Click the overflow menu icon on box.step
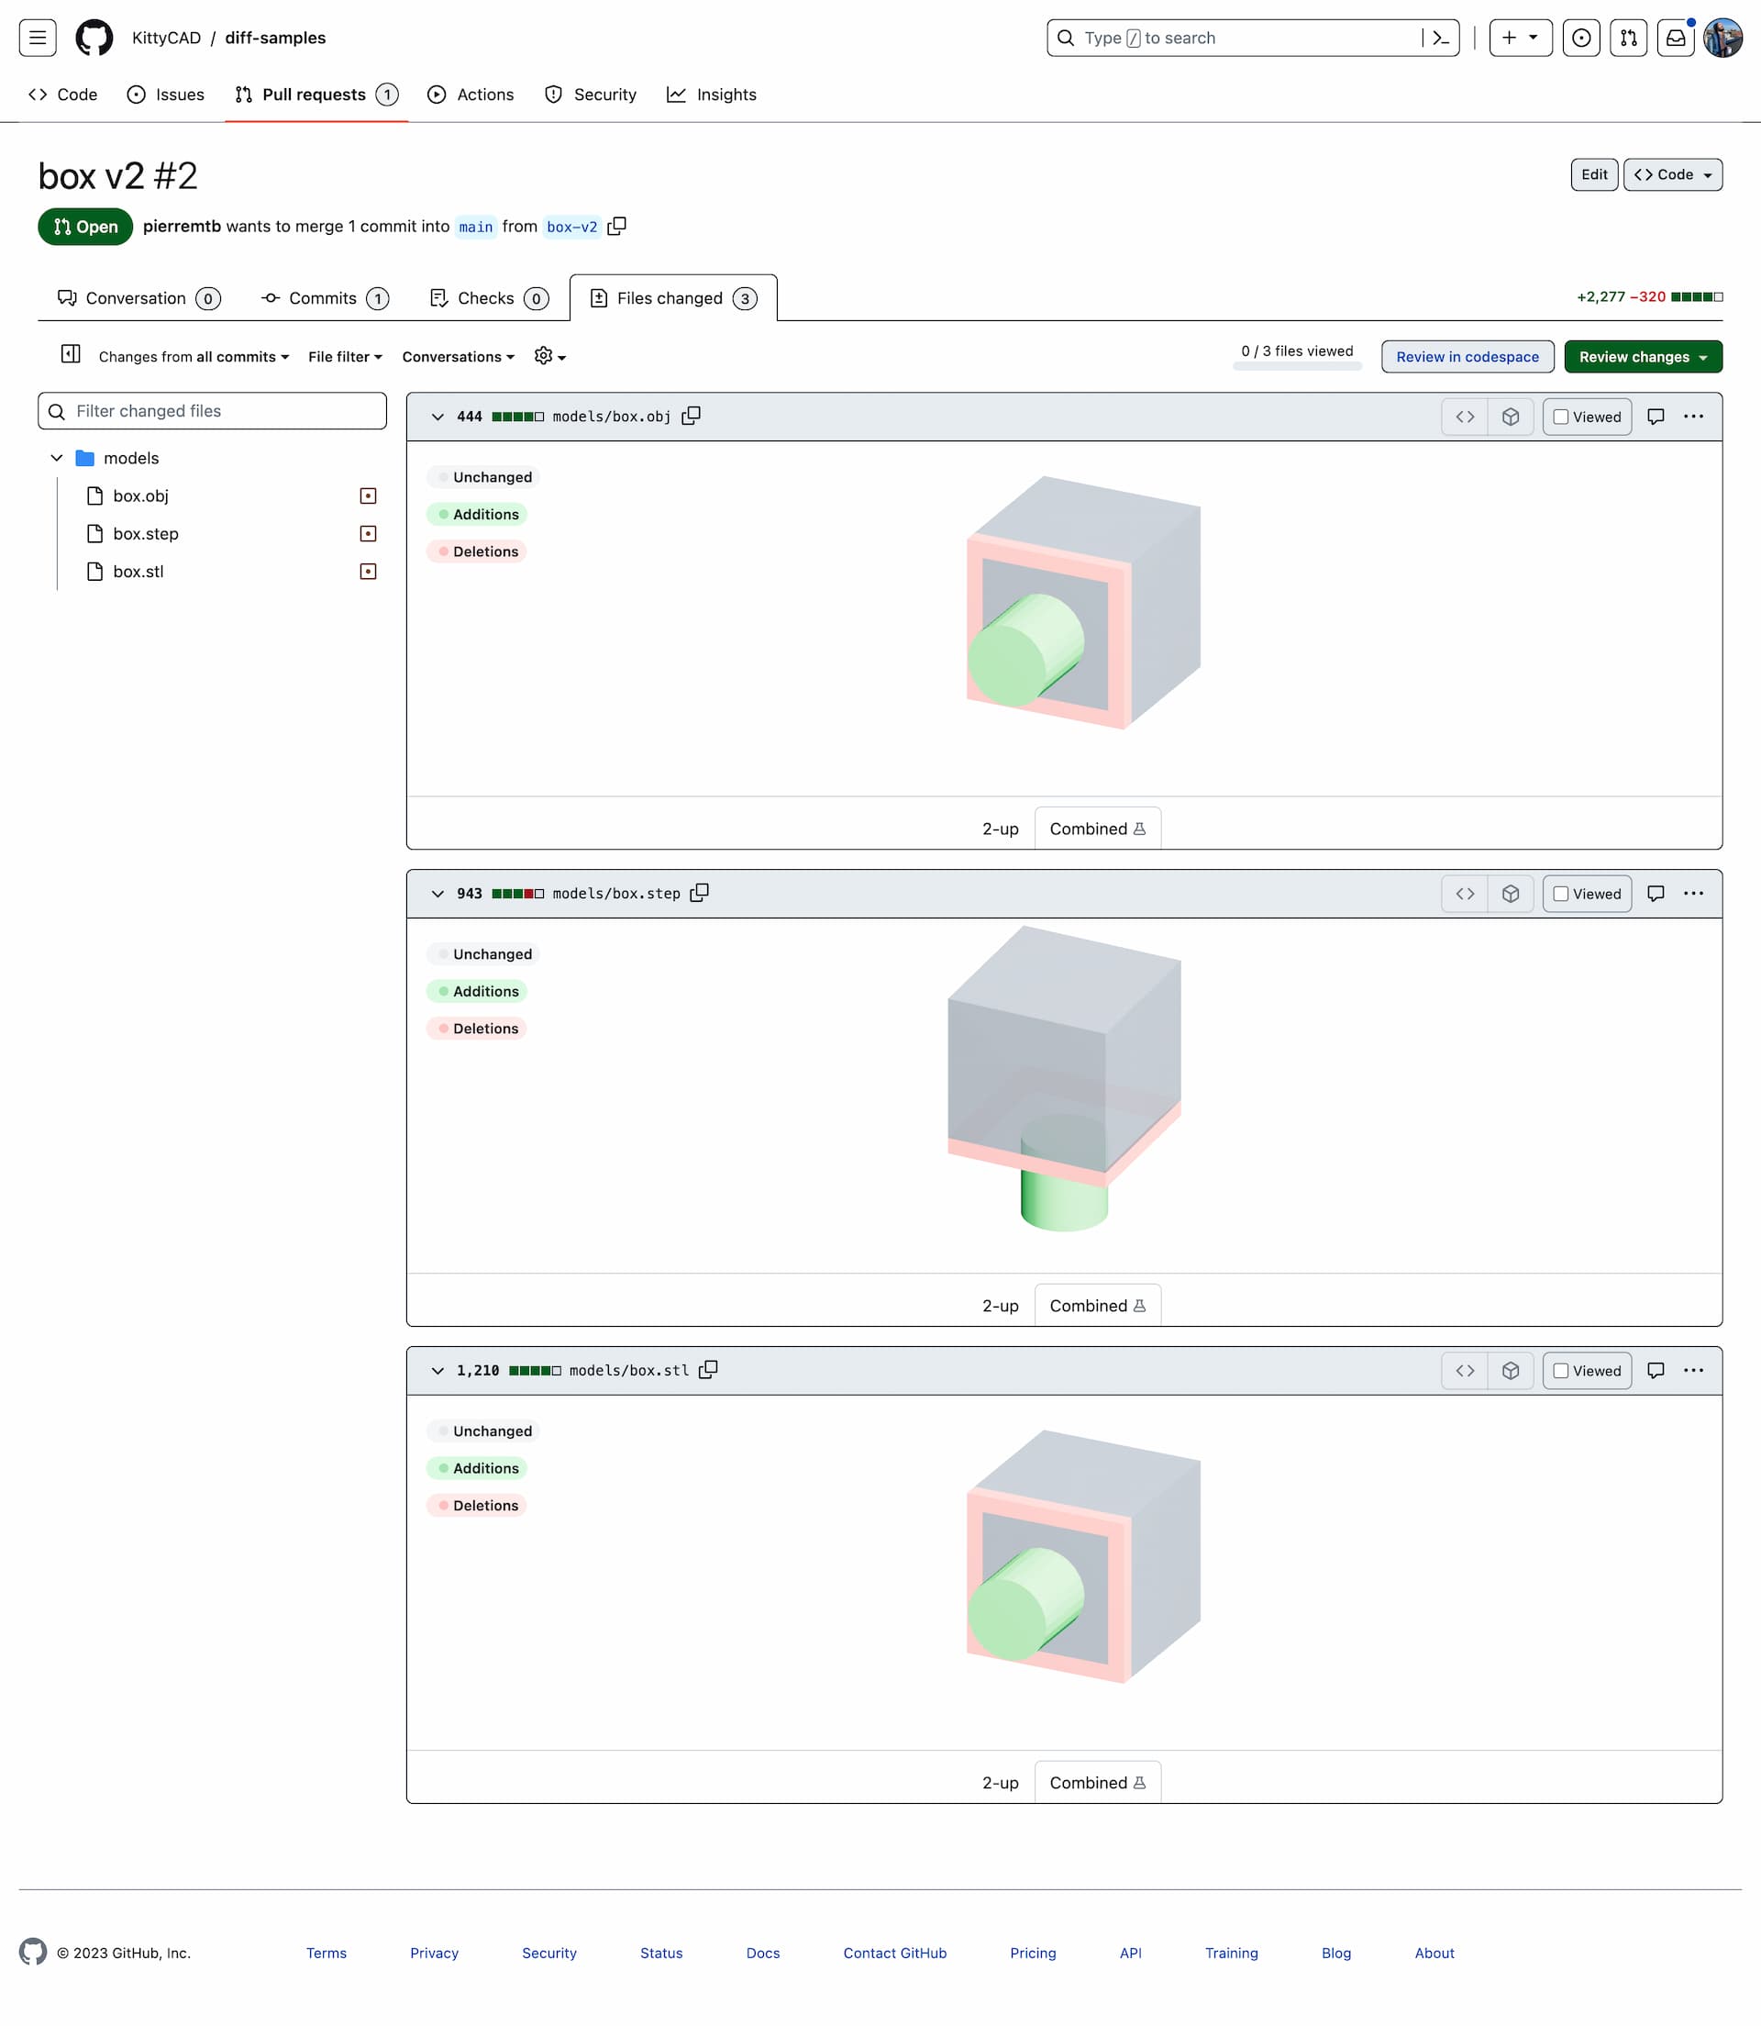This screenshot has width=1761, height=2026. click(1694, 893)
